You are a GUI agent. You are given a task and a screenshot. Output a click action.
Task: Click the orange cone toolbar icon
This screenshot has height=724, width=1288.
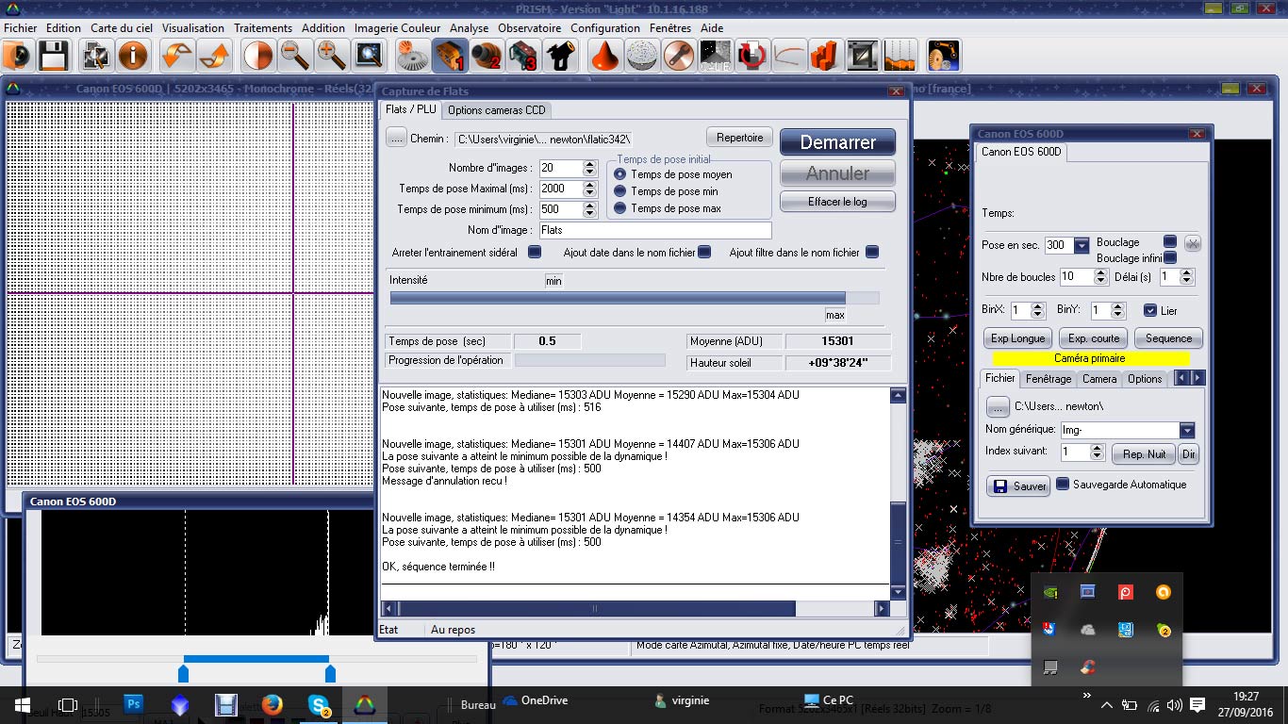[604, 57]
